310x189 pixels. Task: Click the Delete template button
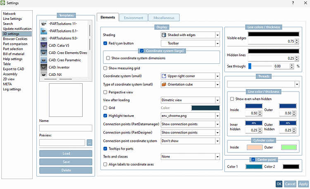pos(66,170)
